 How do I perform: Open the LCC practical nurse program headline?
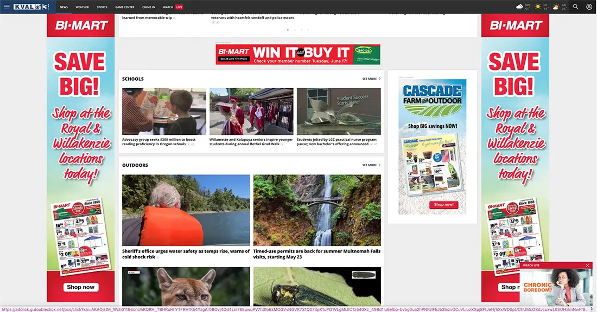point(336,142)
